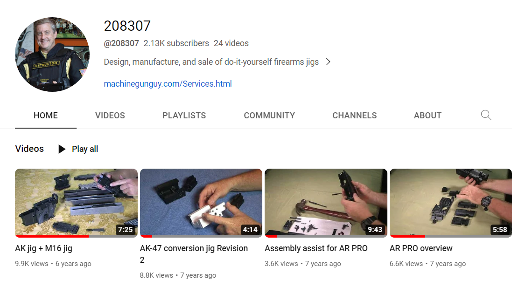Image resolution: width=512 pixels, height=287 pixels.
Task: Select the CHANNELS tab
Action: click(x=355, y=116)
